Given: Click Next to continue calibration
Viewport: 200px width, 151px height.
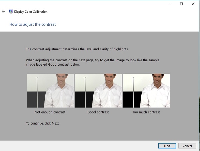Looking at the screenshot, I should [x=167, y=146].
